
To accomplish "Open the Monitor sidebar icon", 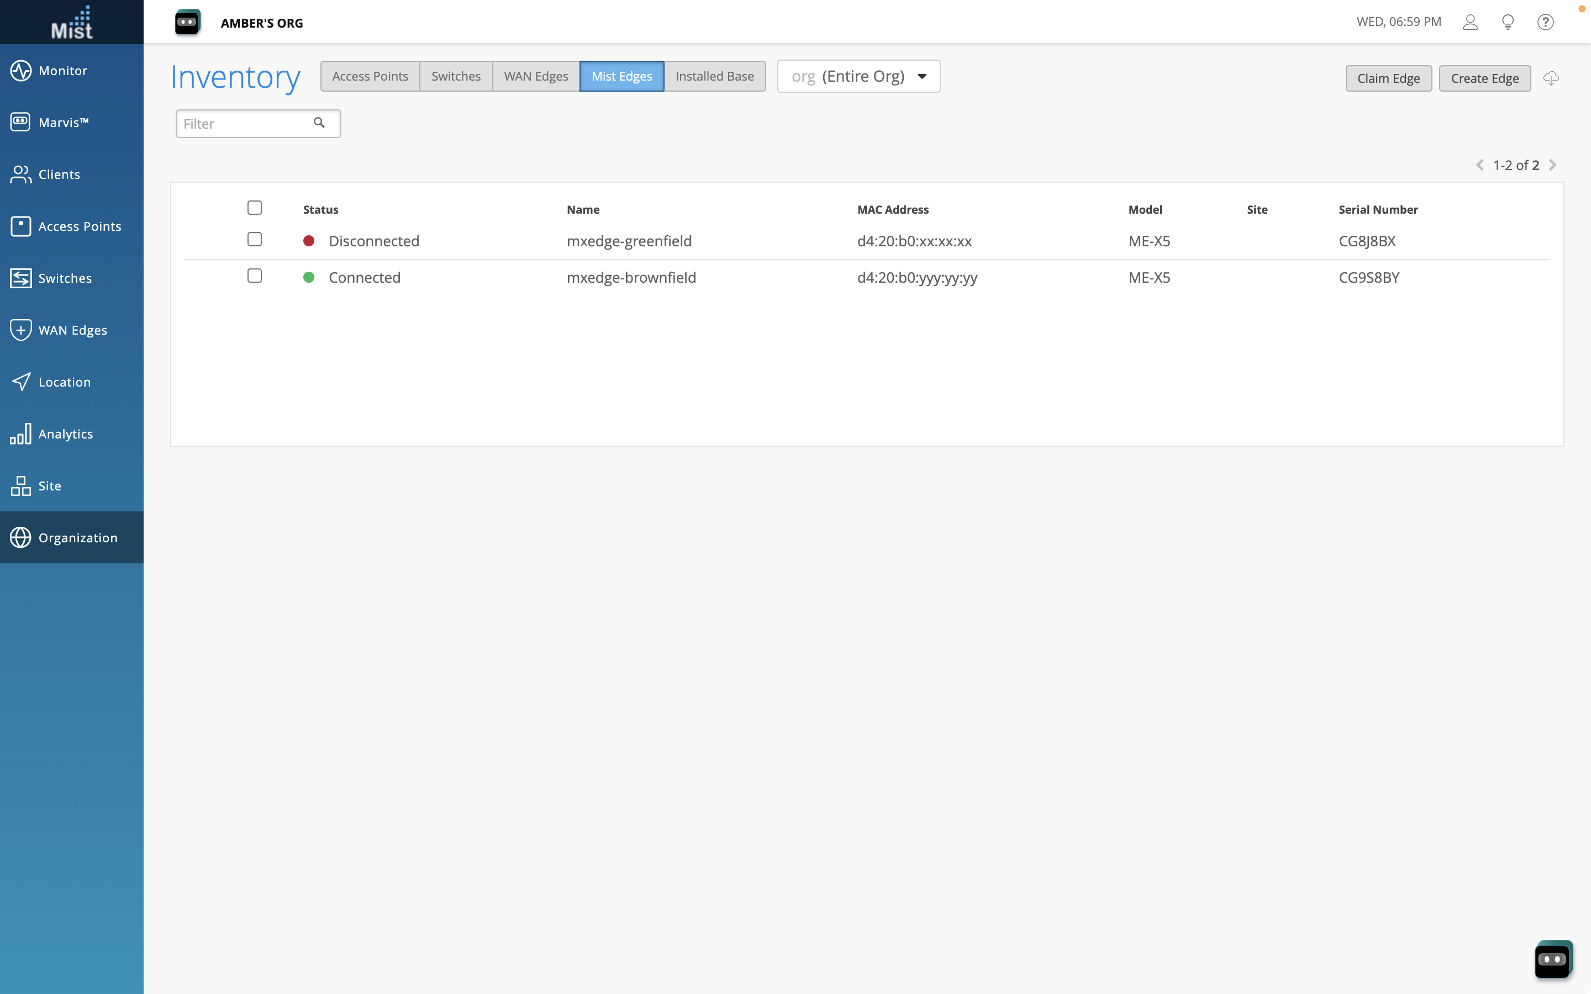I will tap(21, 70).
